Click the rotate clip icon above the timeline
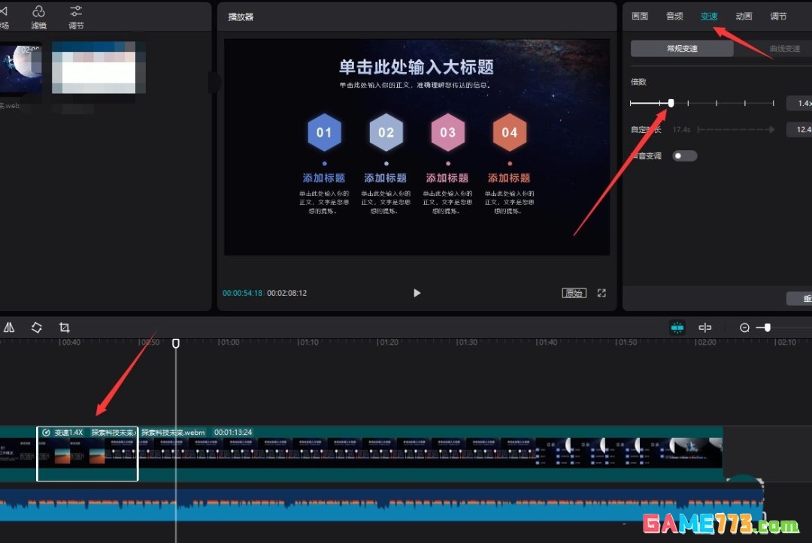 pyautogui.click(x=36, y=327)
